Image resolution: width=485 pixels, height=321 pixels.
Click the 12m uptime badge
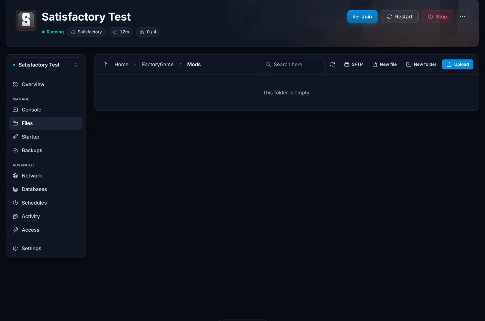121,32
